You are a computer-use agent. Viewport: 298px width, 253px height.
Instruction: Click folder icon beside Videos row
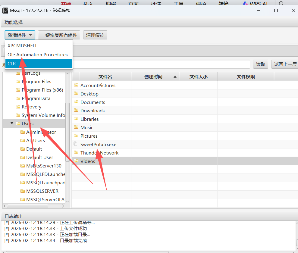pyautogui.click(x=76, y=161)
